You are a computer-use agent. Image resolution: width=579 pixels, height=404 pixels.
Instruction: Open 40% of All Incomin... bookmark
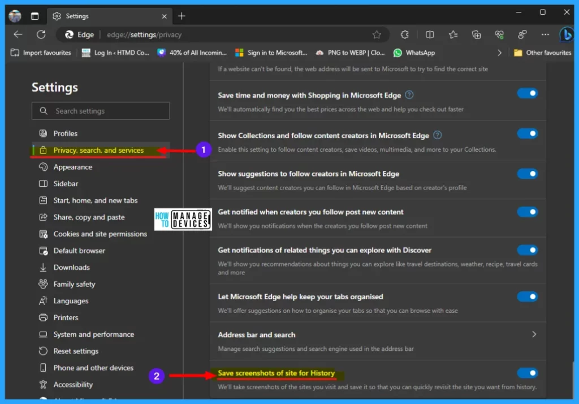click(192, 53)
